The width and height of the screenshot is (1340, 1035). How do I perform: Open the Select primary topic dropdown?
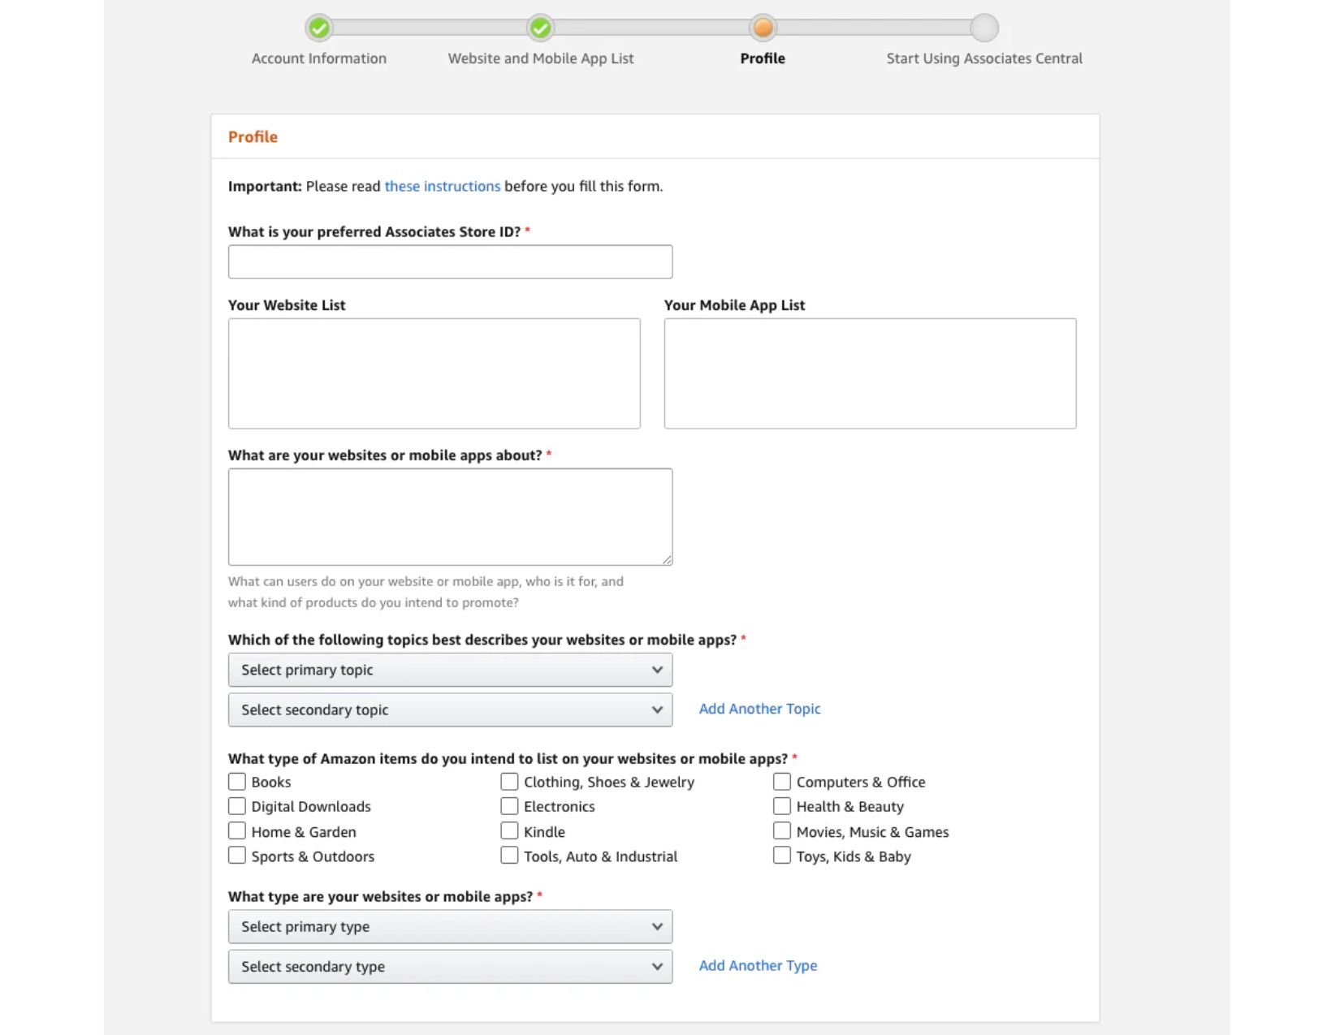[450, 670]
